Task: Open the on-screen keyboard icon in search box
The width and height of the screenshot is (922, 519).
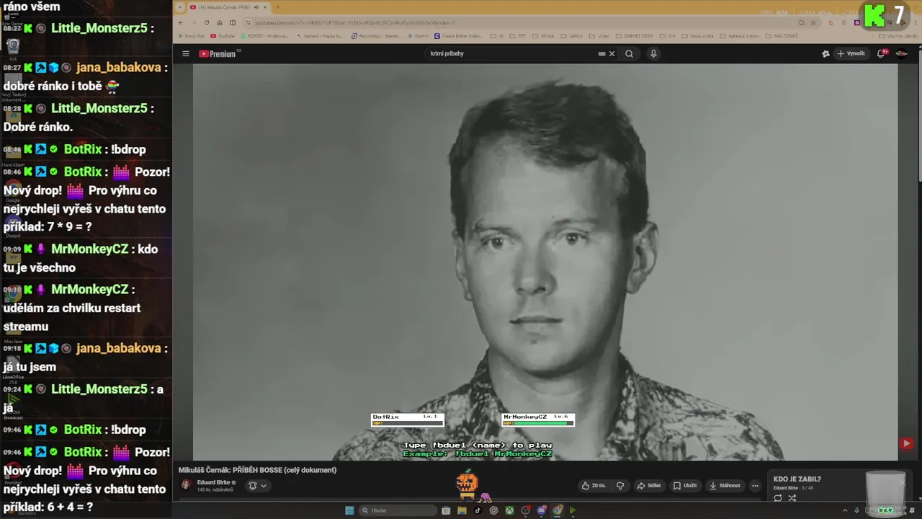Action: 601,53
